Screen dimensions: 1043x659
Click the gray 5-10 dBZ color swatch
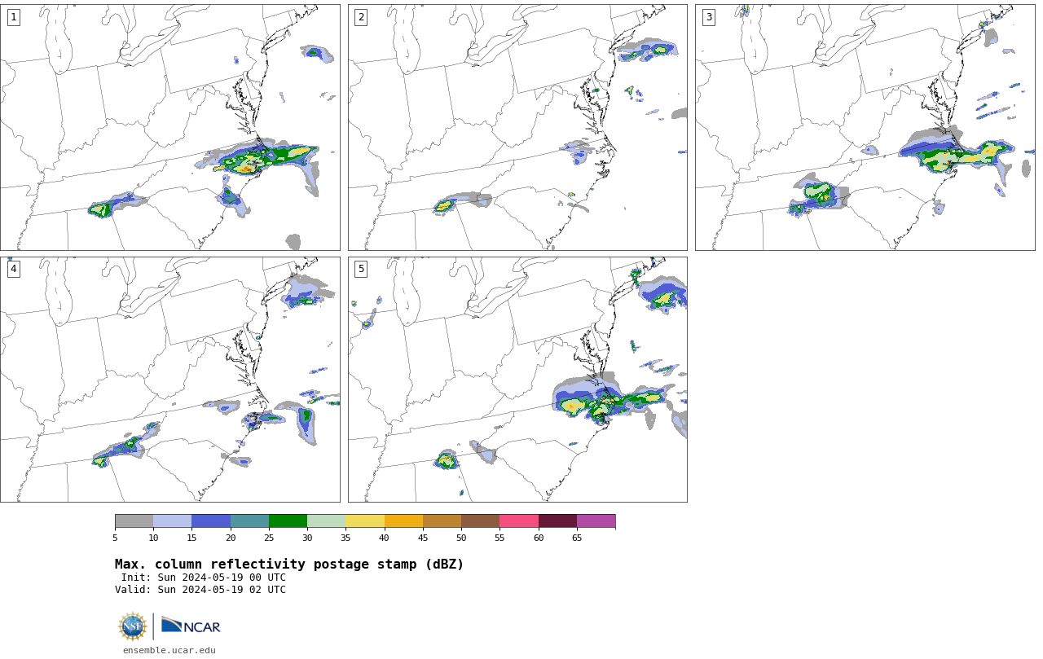134,521
